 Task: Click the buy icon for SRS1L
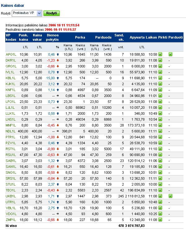[x=160, y=178]
